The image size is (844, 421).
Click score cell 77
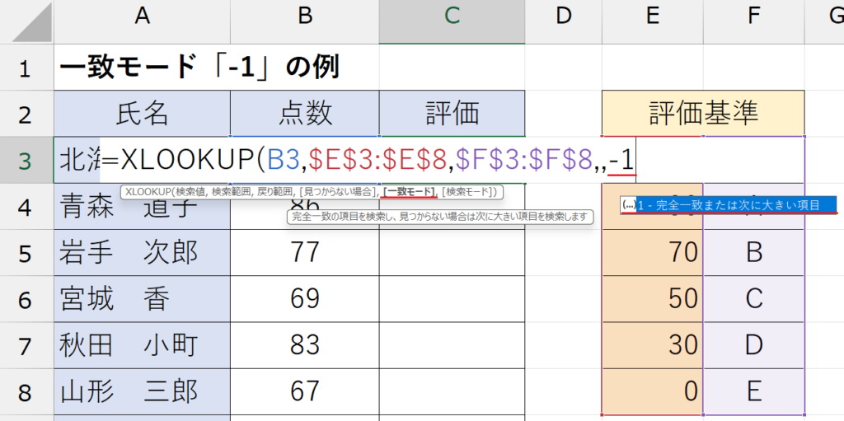[x=305, y=252]
